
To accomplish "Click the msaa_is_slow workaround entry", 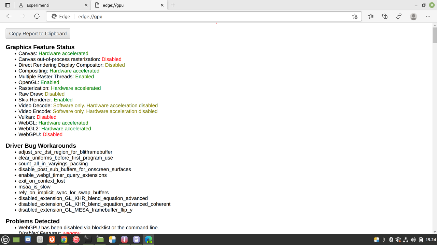I will (34, 187).
